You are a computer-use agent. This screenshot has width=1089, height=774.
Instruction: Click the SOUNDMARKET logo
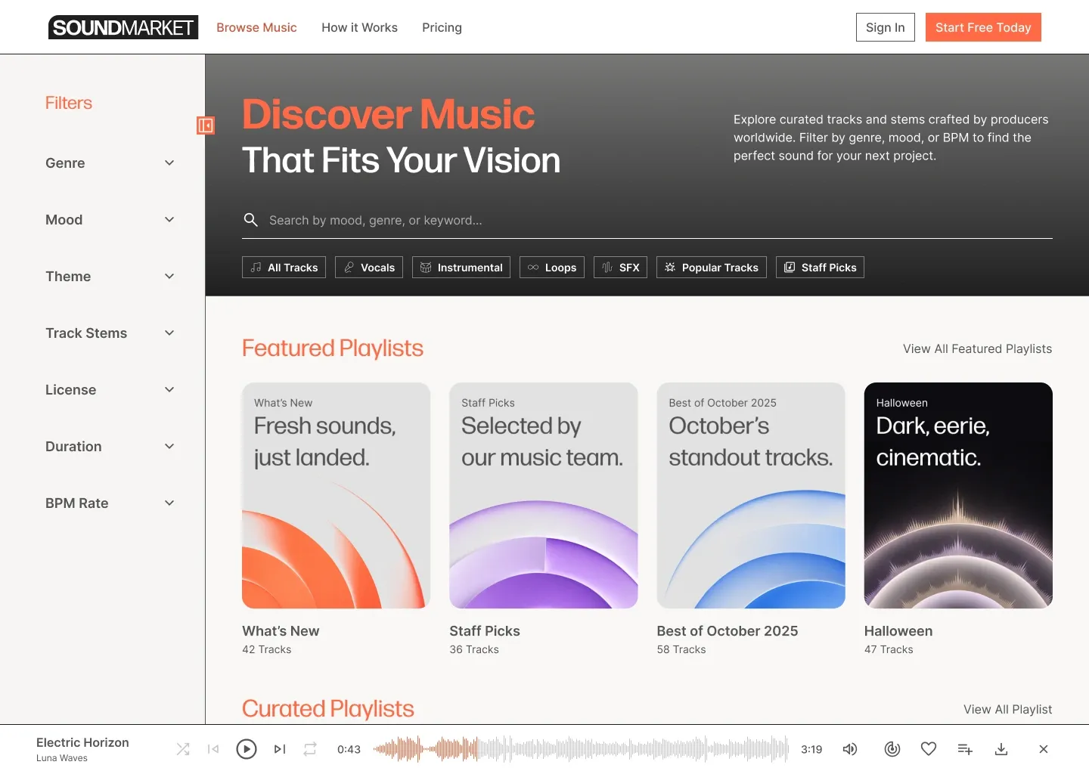point(123,27)
